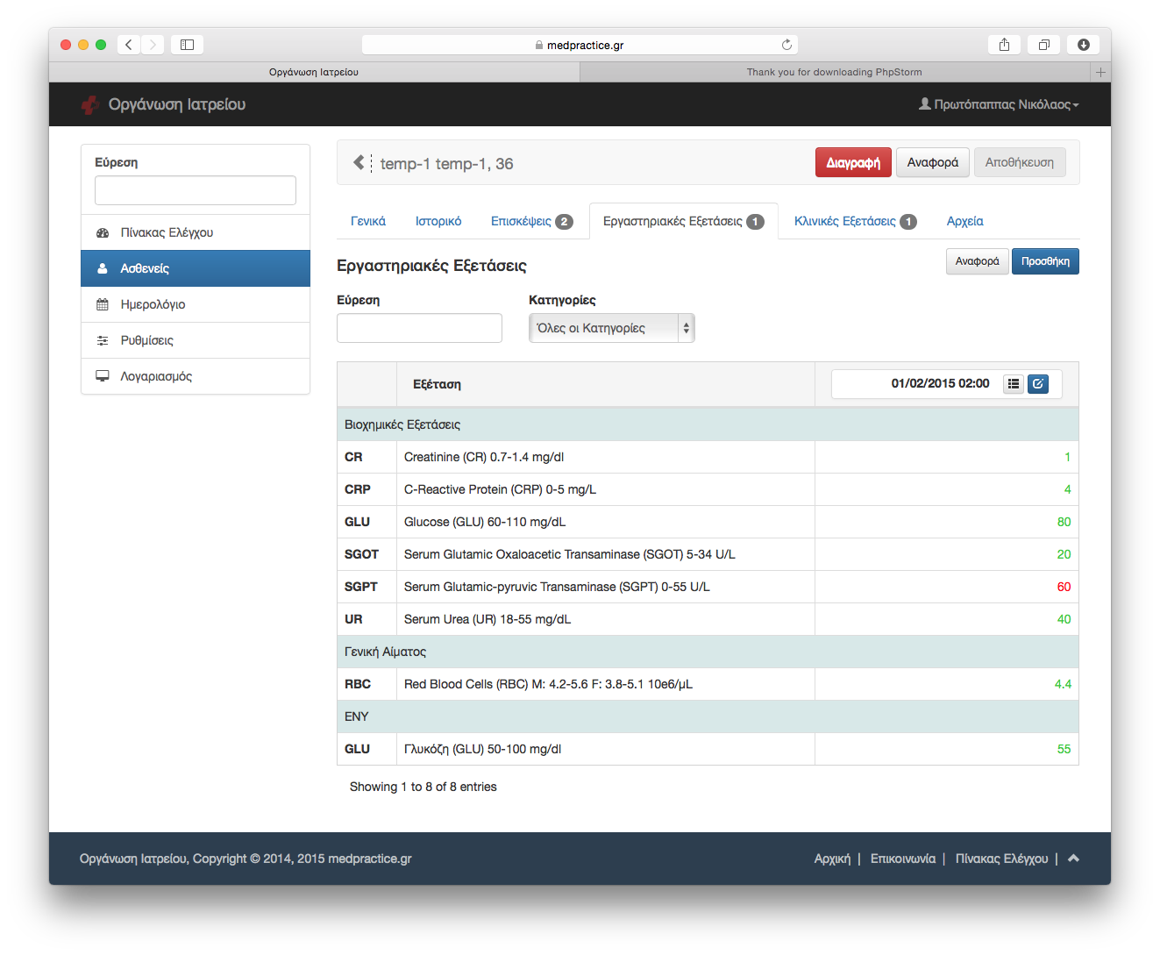Open the Κατηγορίες dropdown
This screenshot has height=955, width=1160.
pos(611,328)
